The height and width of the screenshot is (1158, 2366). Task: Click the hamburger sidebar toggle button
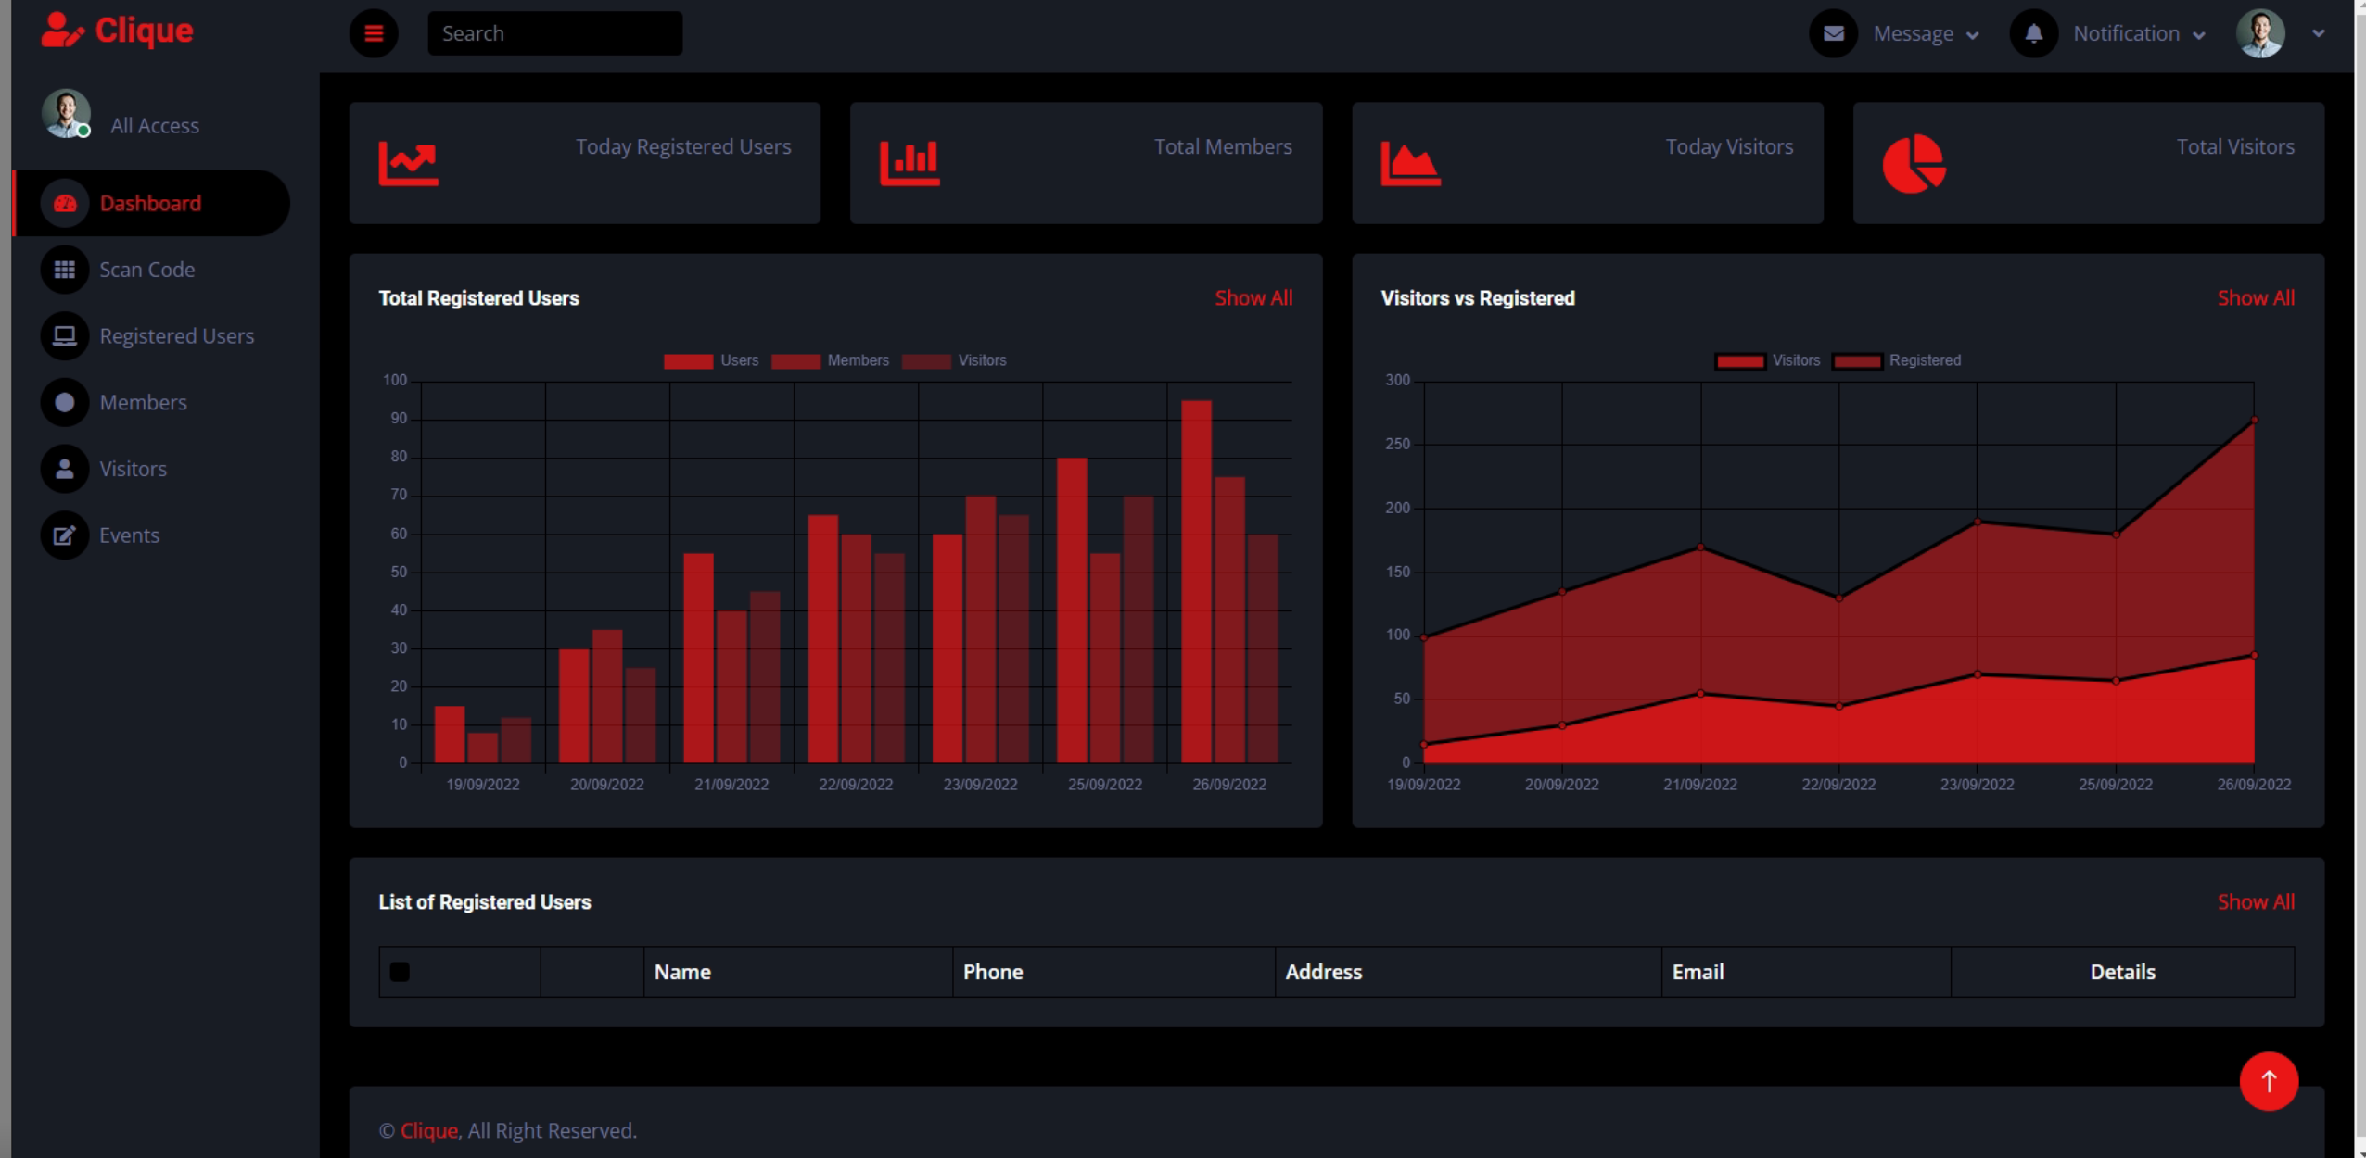tap(374, 33)
